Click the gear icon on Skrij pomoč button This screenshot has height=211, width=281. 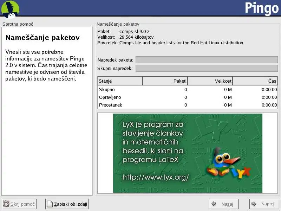6,204
